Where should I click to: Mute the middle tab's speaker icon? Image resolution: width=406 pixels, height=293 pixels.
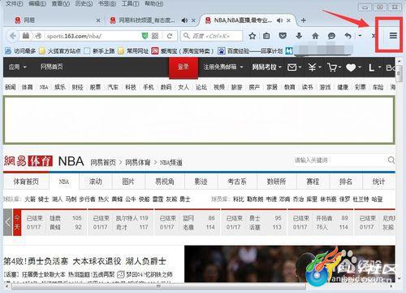point(184,20)
